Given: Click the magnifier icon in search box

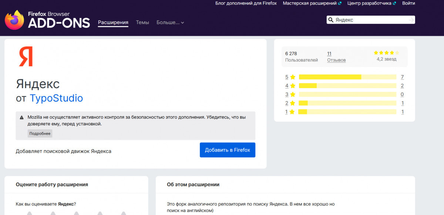Looking at the screenshot, I should coord(331,20).
